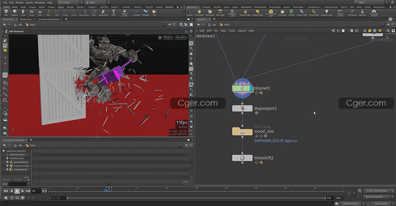Select the Grid shelf tool
This screenshot has width=396, height=206.
coord(40,13)
